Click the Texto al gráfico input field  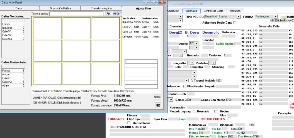pos(76,14)
